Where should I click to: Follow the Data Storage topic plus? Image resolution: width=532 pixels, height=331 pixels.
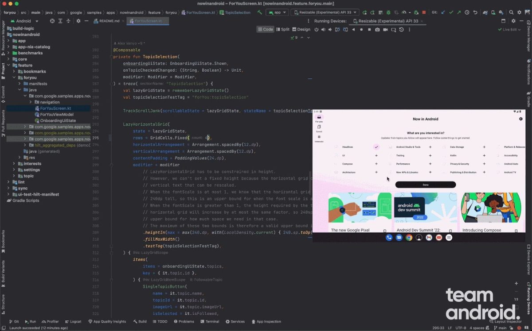[x=484, y=147]
